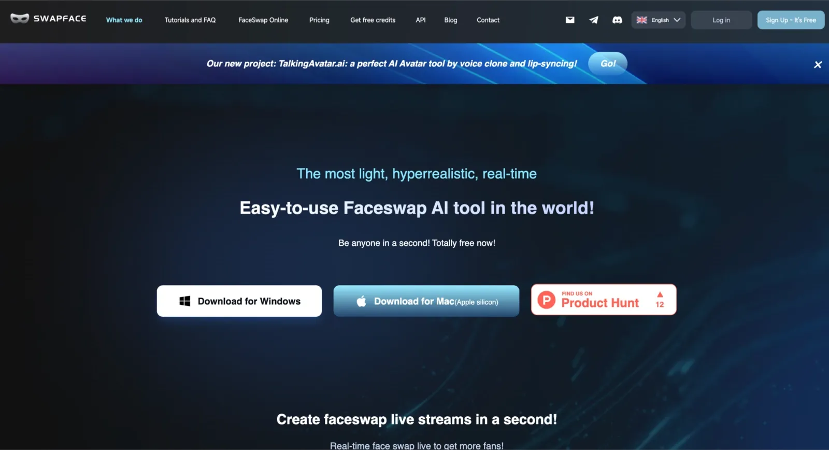Click Download for Mac (Apple silicon)
The width and height of the screenshot is (829, 450).
click(426, 301)
